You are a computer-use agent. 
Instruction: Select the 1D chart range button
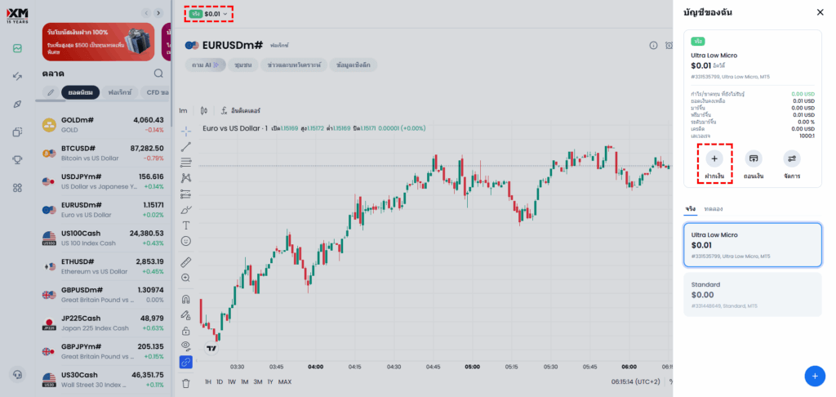click(x=220, y=381)
